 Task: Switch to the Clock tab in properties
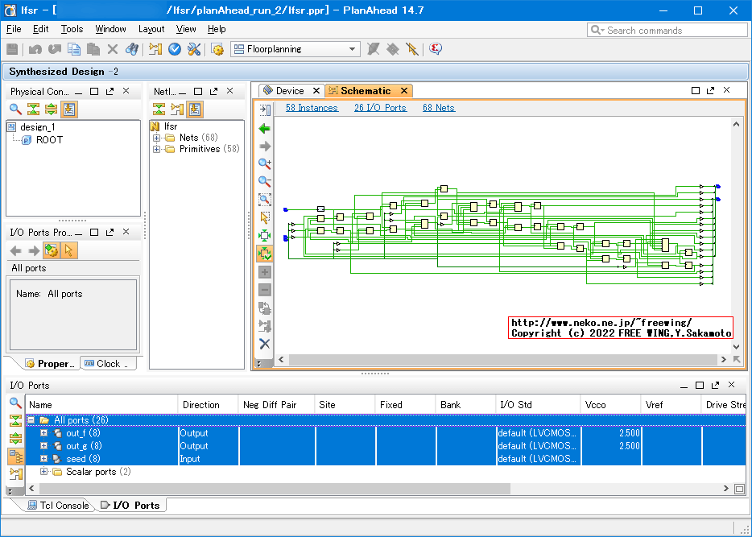(107, 363)
